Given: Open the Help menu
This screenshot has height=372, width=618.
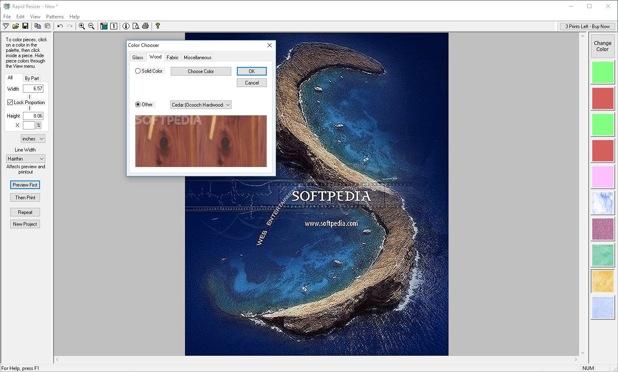Looking at the screenshot, I should click(x=74, y=17).
